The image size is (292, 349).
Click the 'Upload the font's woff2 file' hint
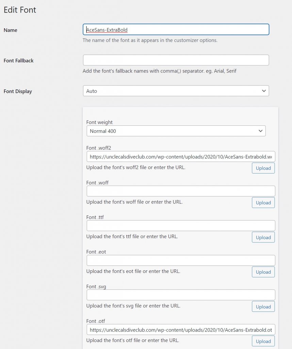point(136,167)
